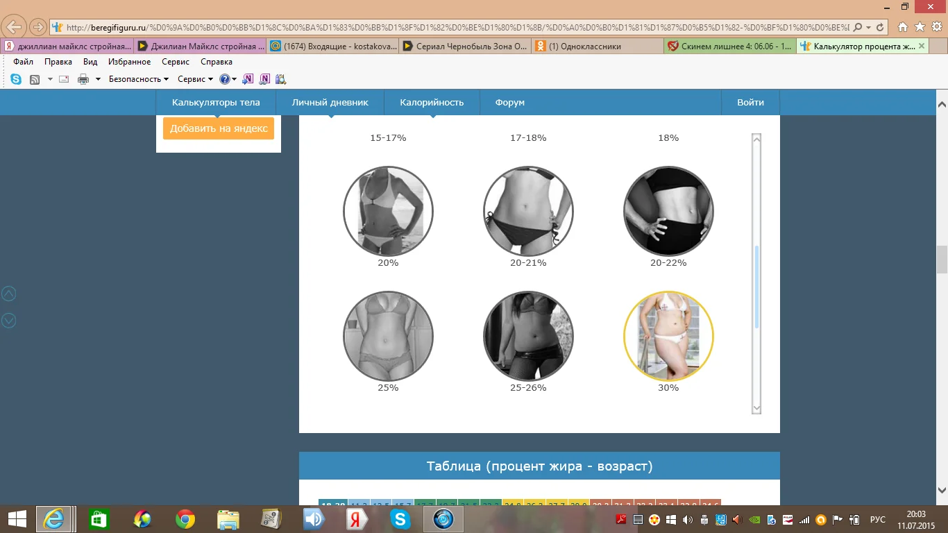Screen dimensions: 948x533
Task: Open browser Tools gear icon
Action: point(936,27)
